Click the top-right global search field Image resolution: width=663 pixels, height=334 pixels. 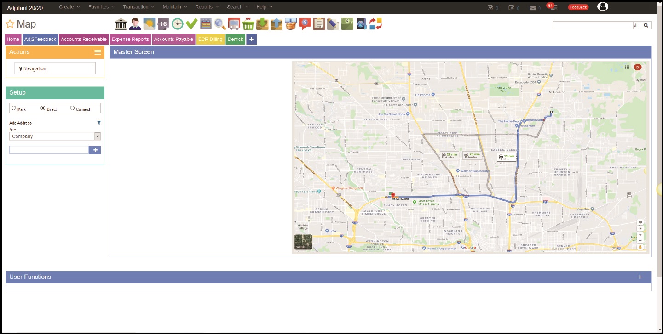point(593,25)
